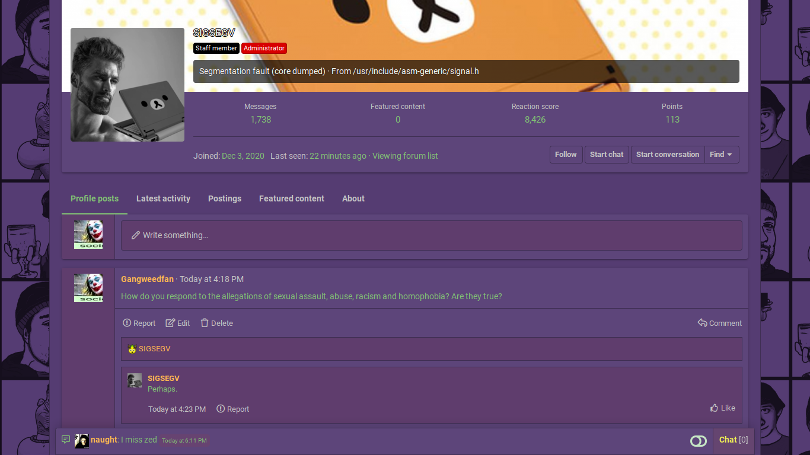The image size is (810, 455).
Task: Click the Start conversation button
Action: coord(667,155)
